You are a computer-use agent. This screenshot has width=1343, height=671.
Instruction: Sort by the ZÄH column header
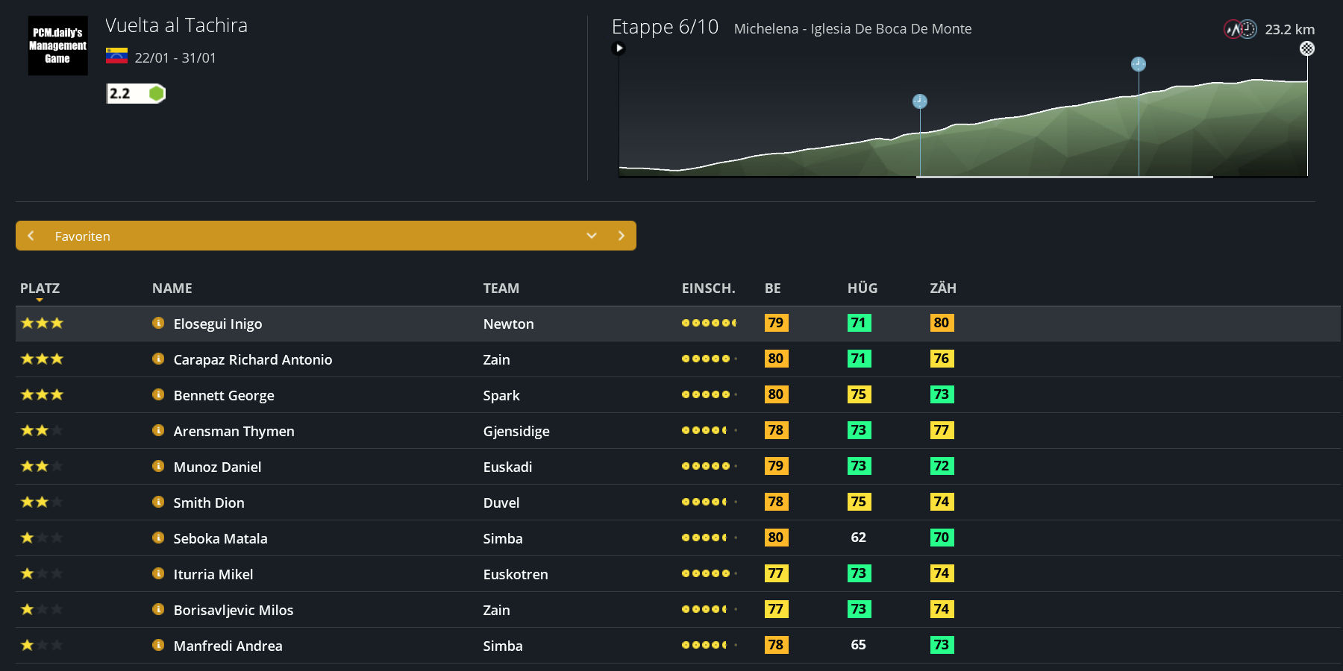pyautogui.click(x=943, y=289)
